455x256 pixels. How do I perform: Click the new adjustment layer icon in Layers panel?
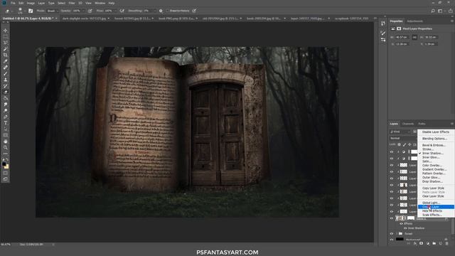click(x=428, y=243)
